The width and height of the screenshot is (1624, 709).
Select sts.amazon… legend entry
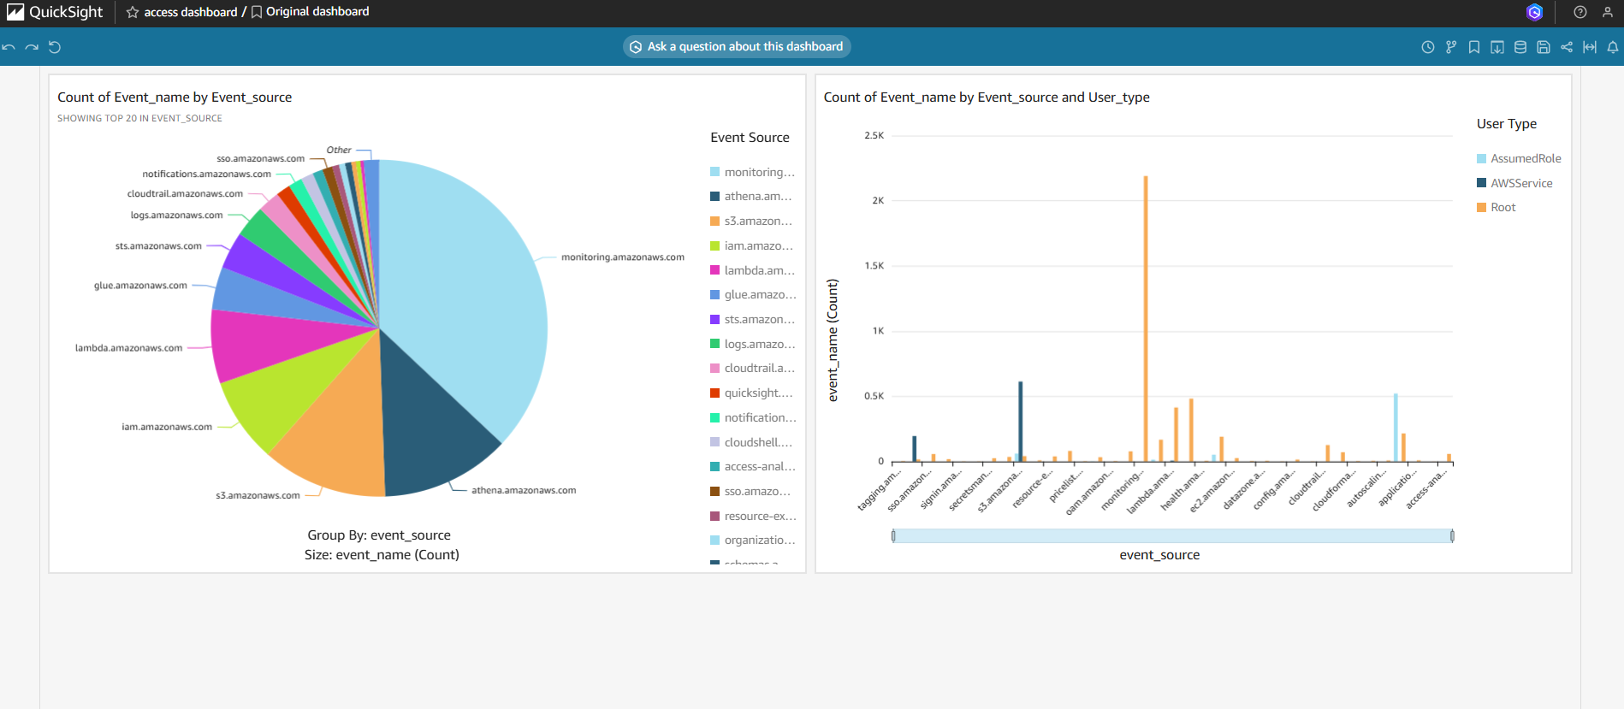(x=753, y=319)
